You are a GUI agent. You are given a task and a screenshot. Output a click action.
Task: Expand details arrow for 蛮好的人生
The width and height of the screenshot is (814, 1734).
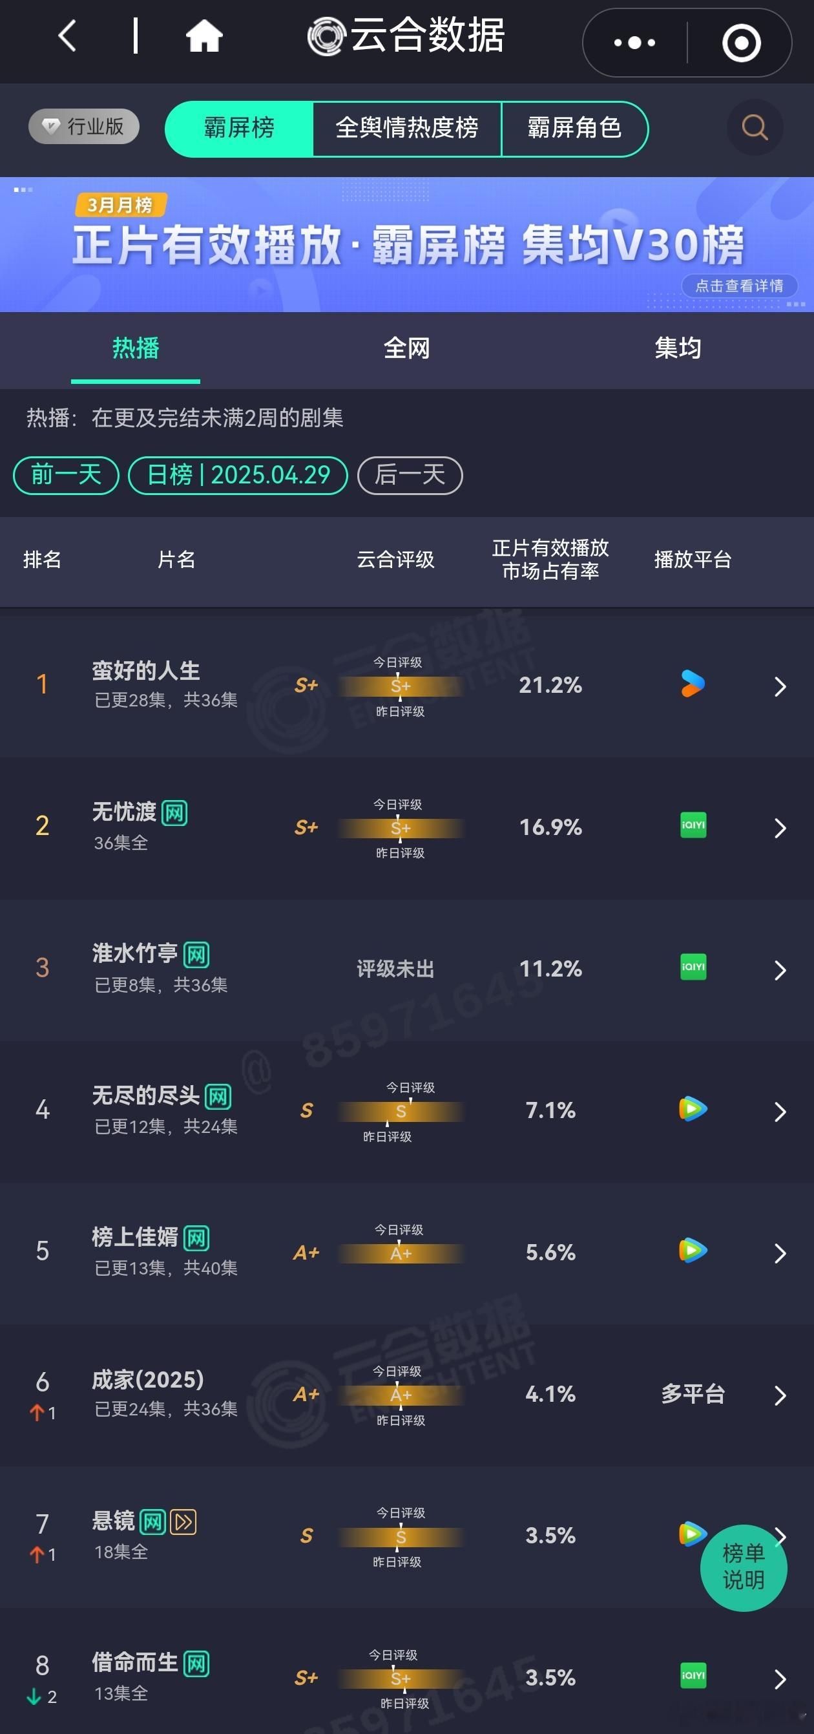click(780, 686)
